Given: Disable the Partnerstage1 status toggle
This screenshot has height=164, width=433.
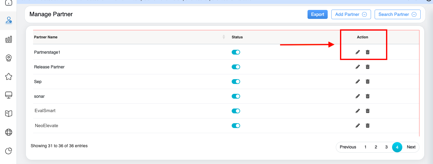Looking at the screenshot, I should point(236,52).
